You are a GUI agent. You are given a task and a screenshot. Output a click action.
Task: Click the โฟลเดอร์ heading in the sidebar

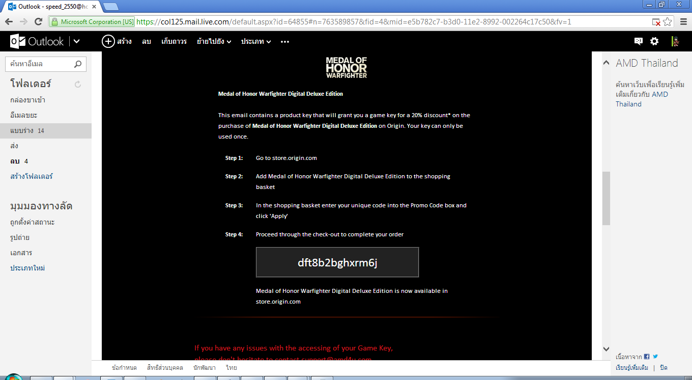click(31, 84)
